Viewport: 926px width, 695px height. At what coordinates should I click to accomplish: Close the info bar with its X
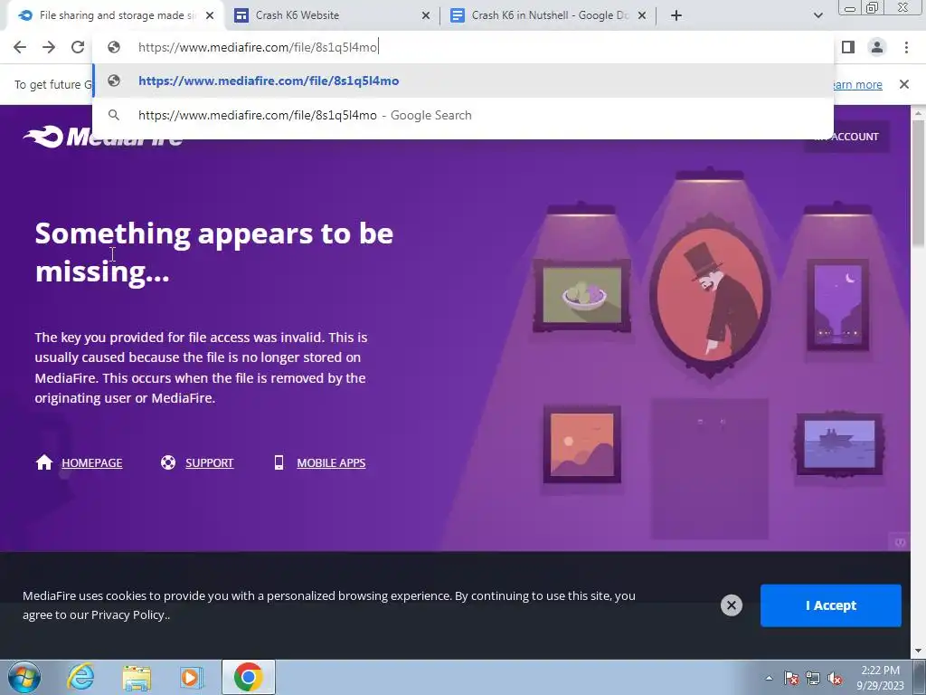tap(903, 84)
